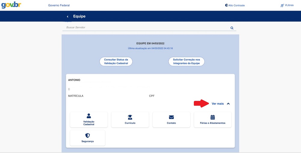Click the magnifying glass search icon
Viewport: 301px width, 153px height.
point(232,28)
